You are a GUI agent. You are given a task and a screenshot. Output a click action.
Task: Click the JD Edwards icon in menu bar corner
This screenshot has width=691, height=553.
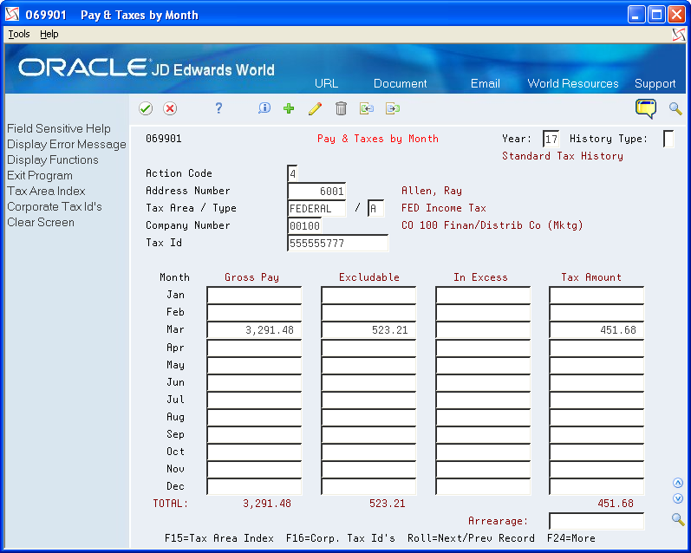[x=679, y=35]
